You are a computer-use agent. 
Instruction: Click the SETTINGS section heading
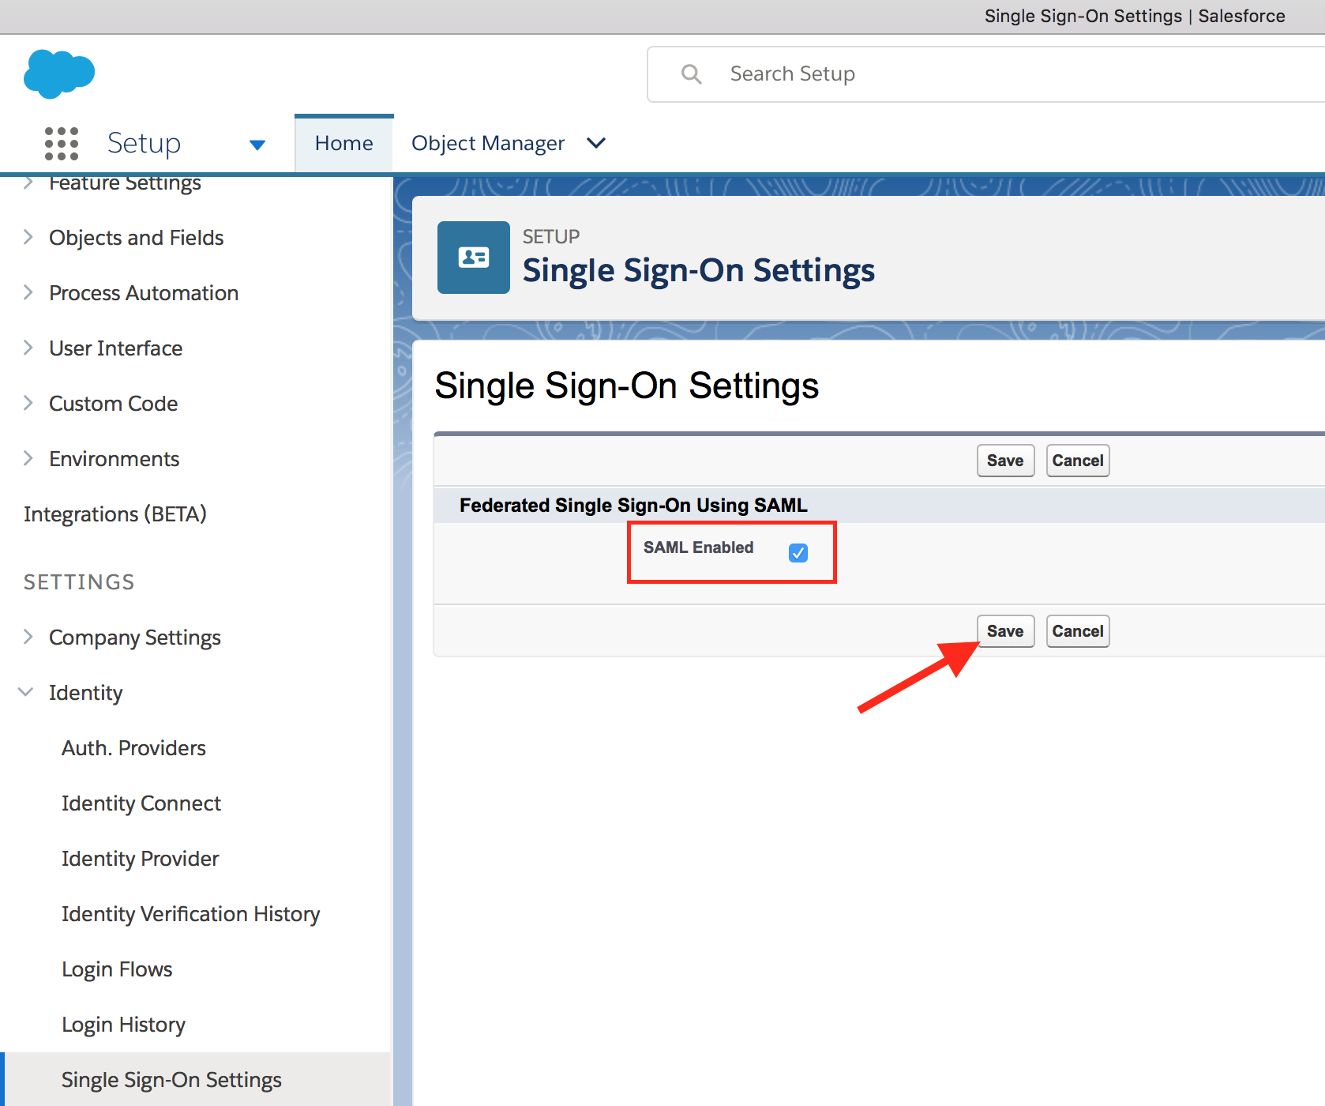[x=79, y=582]
